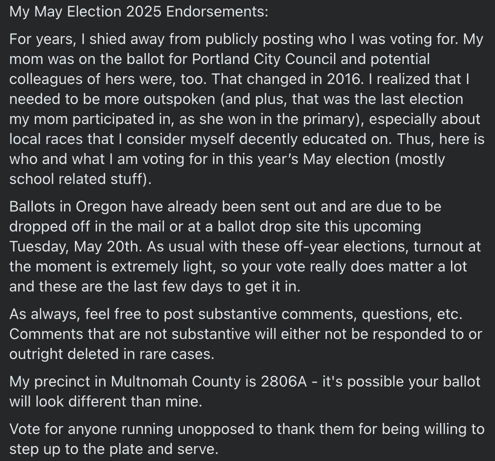Click the phrase 'school related stuff'
The image size is (495, 461).
pos(78,178)
